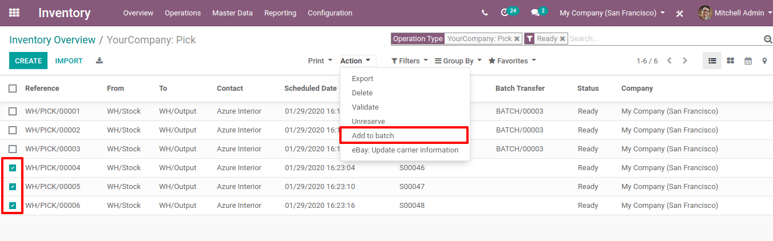Choose eBay: Update carrier information
This screenshot has height=241, width=773.
[405, 150]
